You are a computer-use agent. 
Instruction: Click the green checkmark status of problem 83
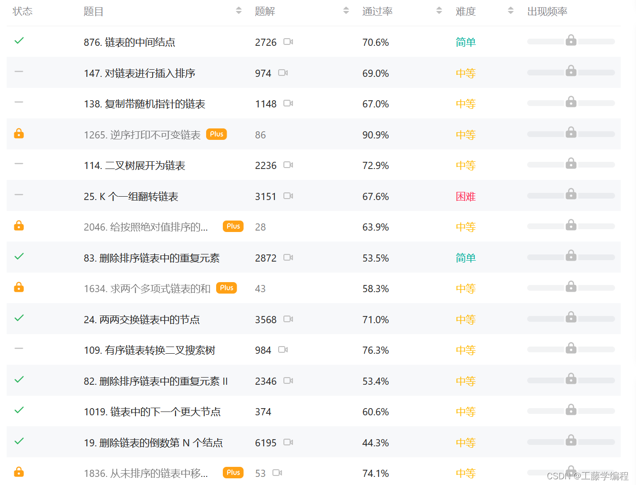coord(19,256)
